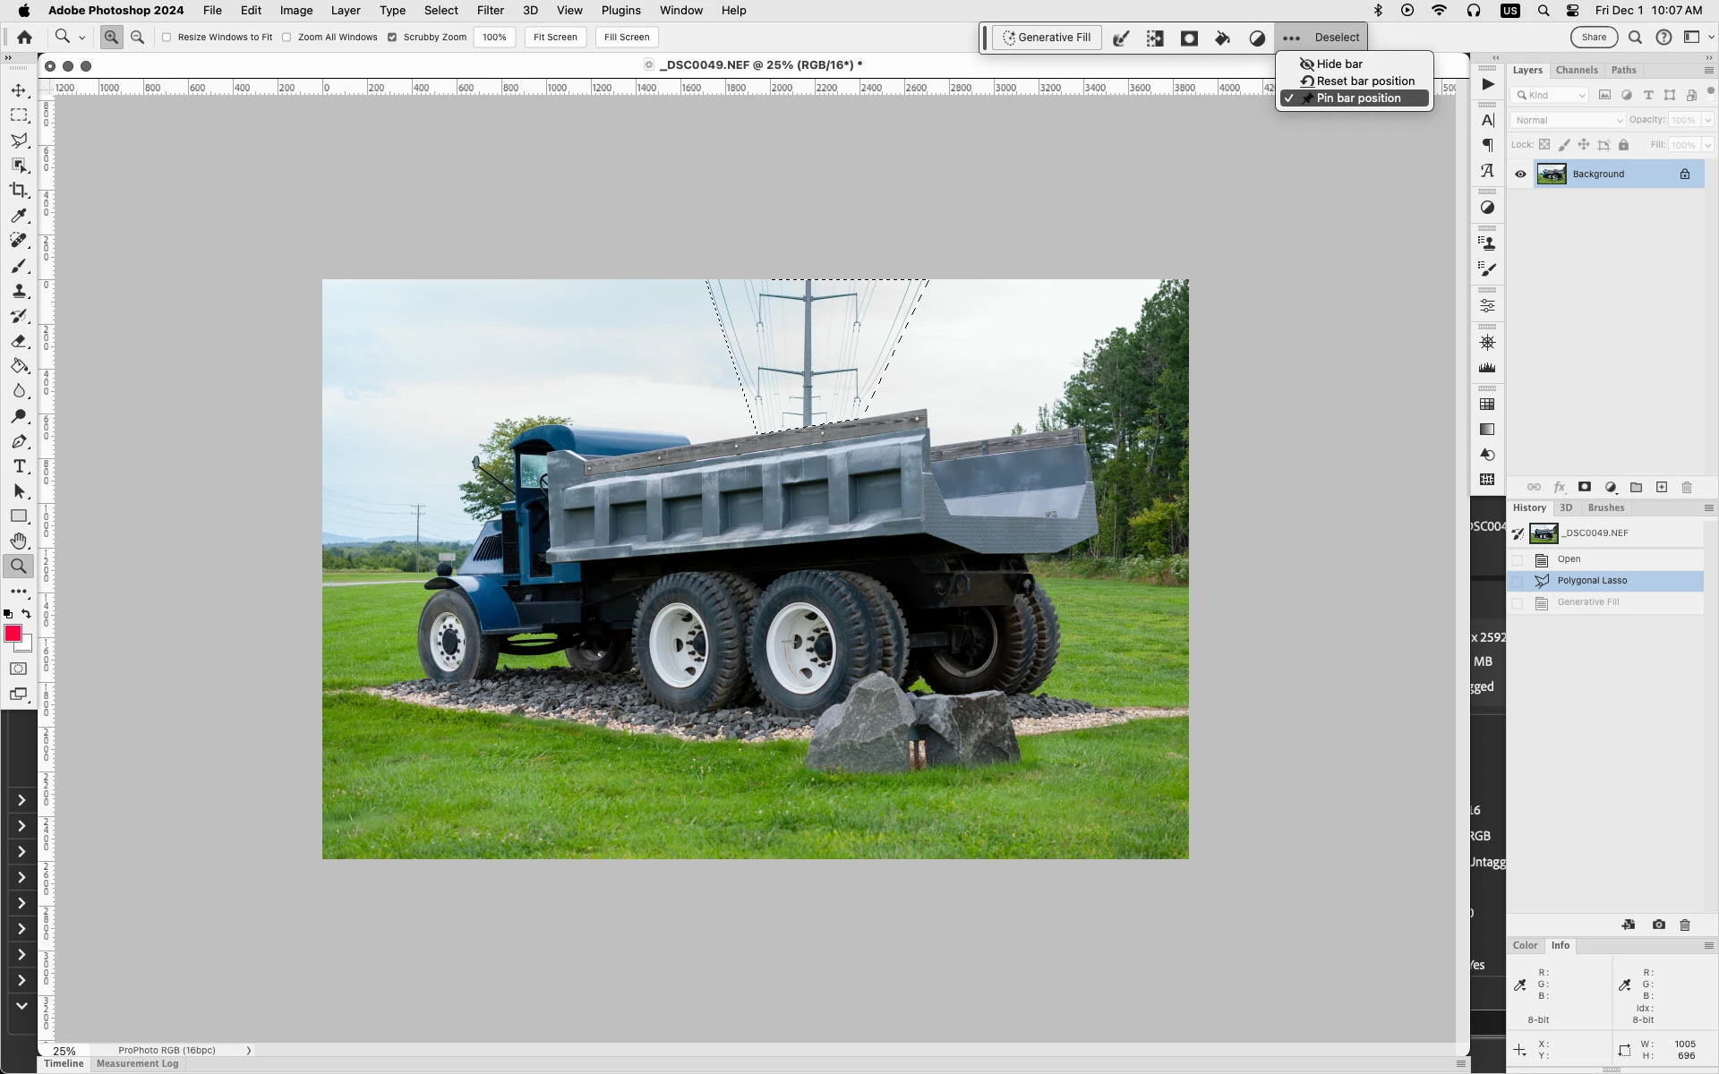Select the Eyedropper tool

point(19,216)
